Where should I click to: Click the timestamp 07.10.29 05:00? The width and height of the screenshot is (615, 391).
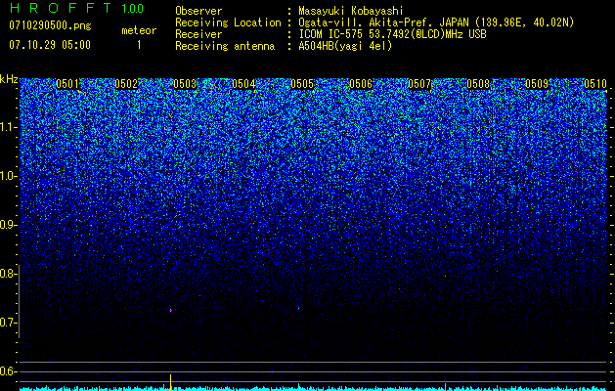coord(50,45)
